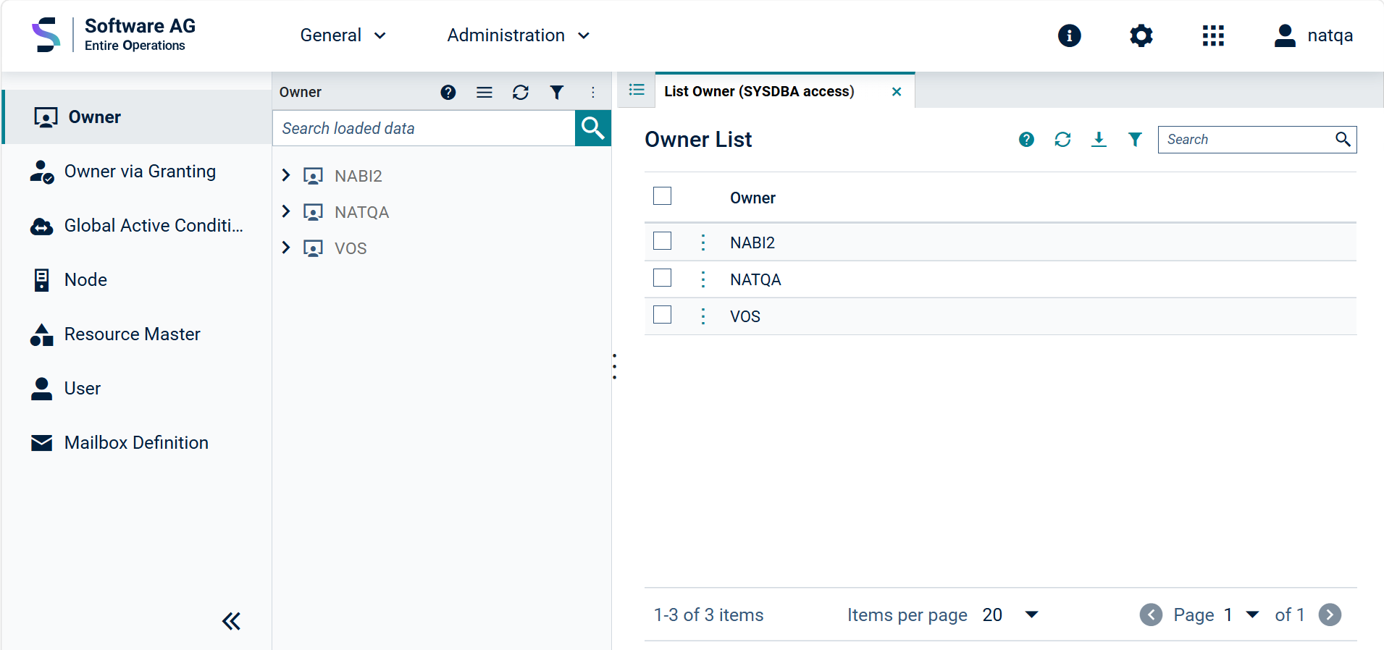Open settings gear icon
1384x650 pixels.
click(x=1141, y=35)
